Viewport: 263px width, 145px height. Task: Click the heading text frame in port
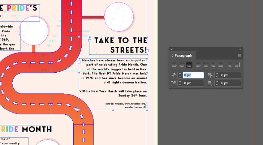pos(90,41)
